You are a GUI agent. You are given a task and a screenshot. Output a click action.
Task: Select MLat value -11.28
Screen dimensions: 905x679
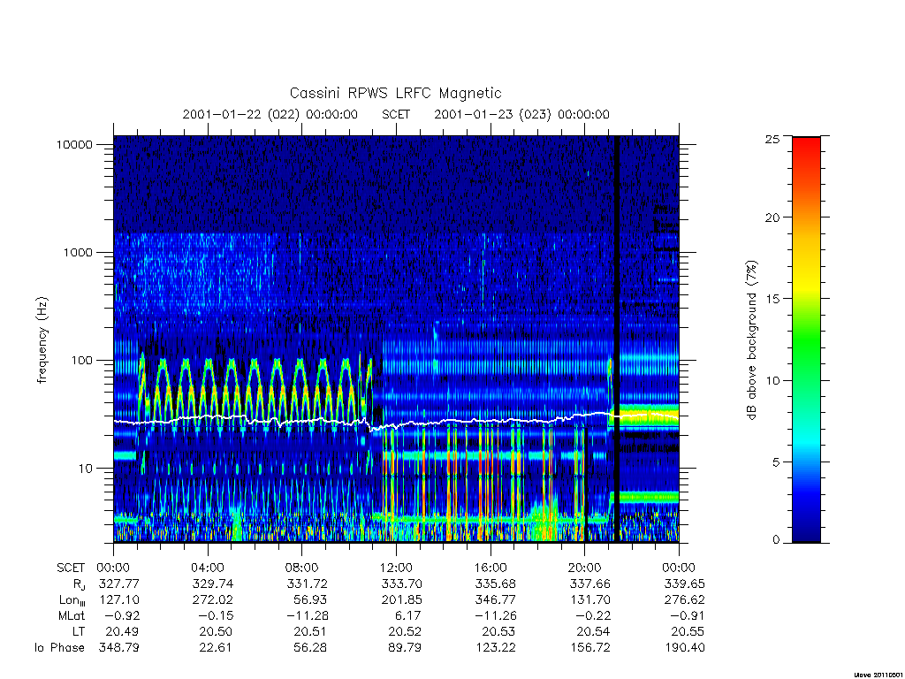(x=307, y=616)
